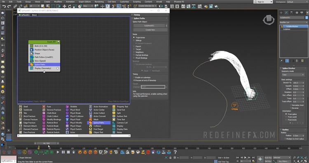This screenshot has width=309, height=163.
Task: Select the Camera Cull operator in depot
Action: point(120,123)
